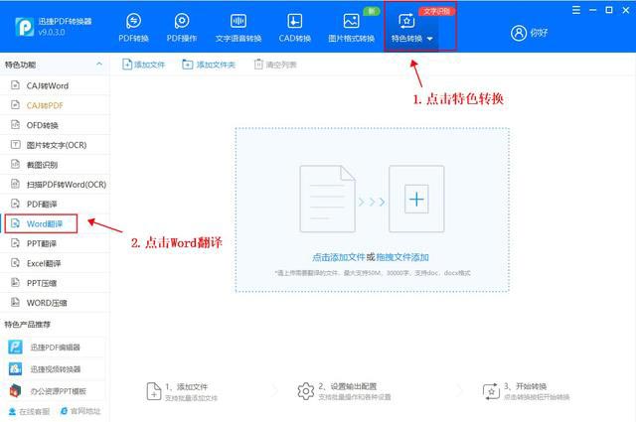Open the hamburger menu icon
This screenshot has width=636, height=422.
pyautogui.click(x=576, y=10)
